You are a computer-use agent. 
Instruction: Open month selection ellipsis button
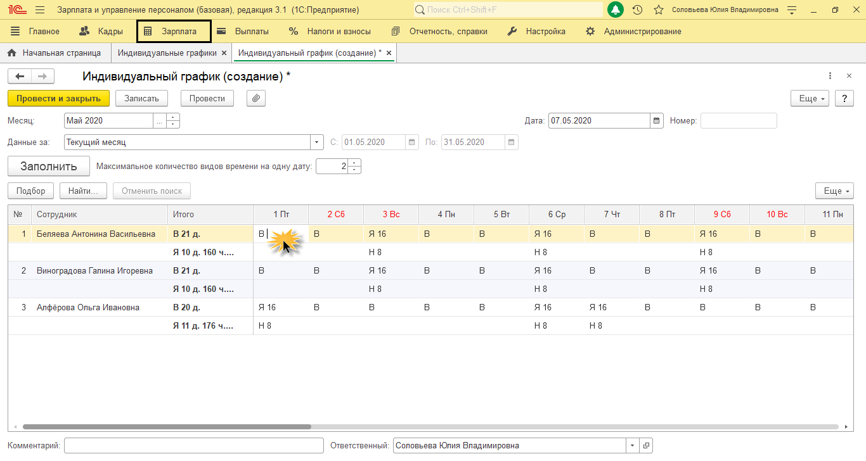160,120
